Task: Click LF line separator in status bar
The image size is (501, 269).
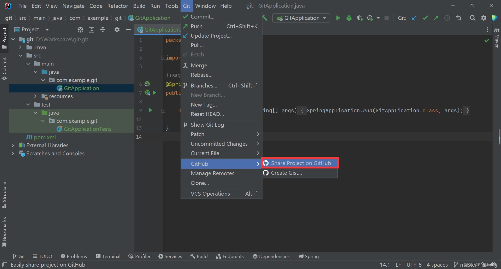Action: pos(398,265)
